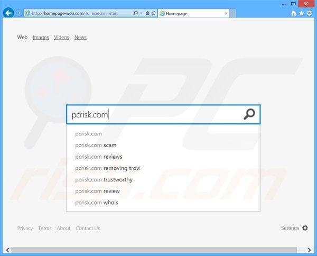This screenshot has width=317, height=256.
Task: Switch to News search
Action: [x=80, y=37]
